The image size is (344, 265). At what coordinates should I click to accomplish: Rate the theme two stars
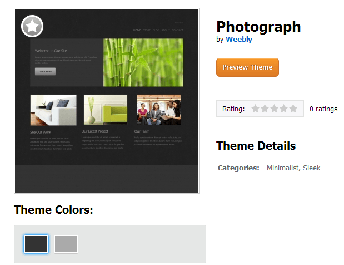(x=265, y=109)
